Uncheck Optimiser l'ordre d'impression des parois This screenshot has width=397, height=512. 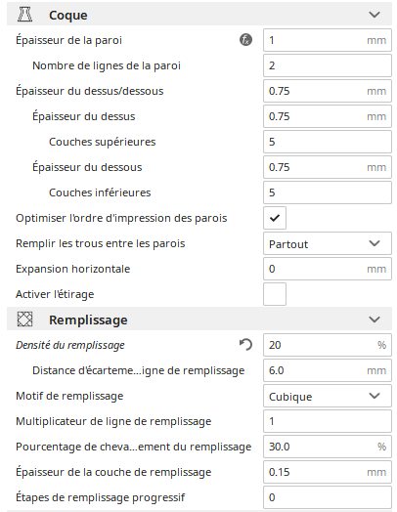275,218
